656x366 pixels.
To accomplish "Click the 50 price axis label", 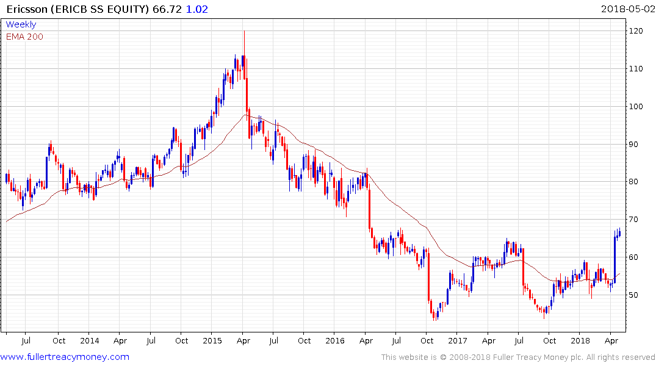I will point(633,295).
